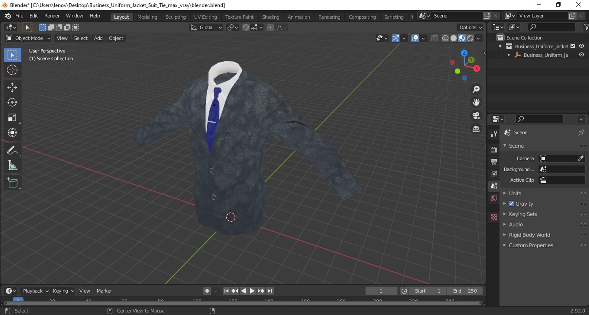Switch to the UV Editing workspace tab
The width and height of the screenshot is (589, 315).
205,17
